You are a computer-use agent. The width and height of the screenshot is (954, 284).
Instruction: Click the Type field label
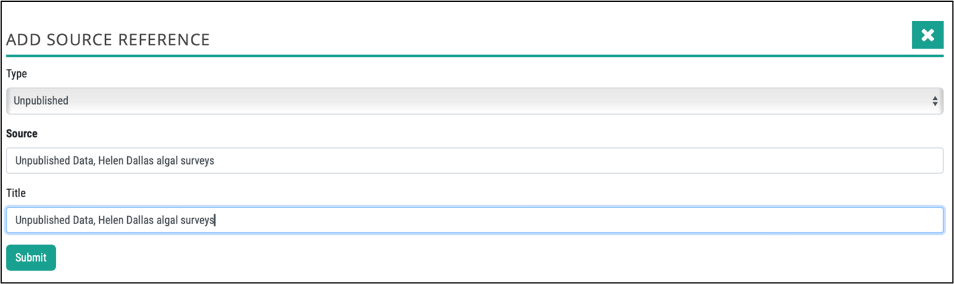tap(17, 74)
